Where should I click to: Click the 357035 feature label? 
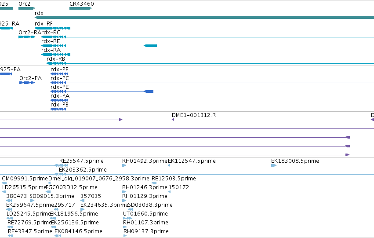tap(91, 196)
